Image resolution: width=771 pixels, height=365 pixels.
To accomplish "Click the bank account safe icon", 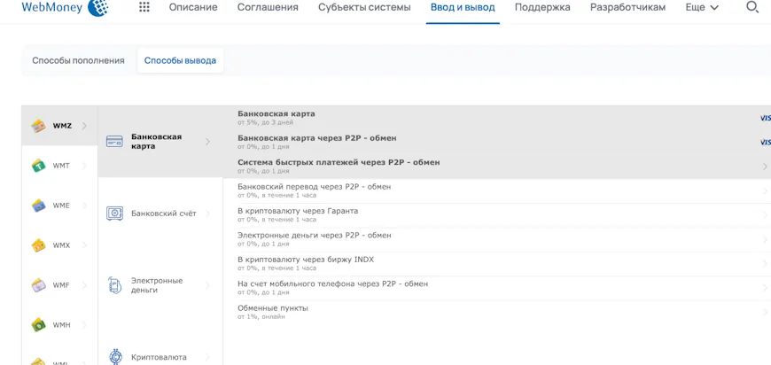I will click(x=114, y=214).
